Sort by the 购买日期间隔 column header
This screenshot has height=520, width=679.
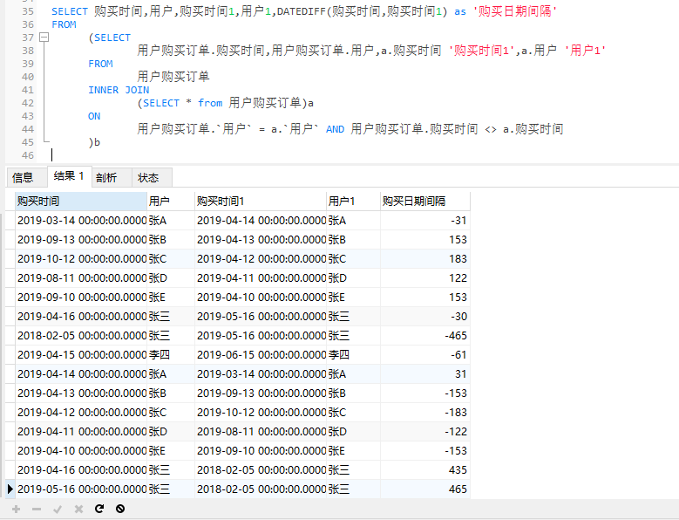pyautogui.click(x=424, y=201)
